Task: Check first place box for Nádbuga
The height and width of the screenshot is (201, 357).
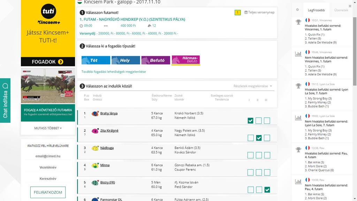Action: click(250, 155)
